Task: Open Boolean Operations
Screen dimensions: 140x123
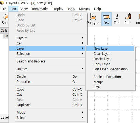Action: (x=110, y=77)
